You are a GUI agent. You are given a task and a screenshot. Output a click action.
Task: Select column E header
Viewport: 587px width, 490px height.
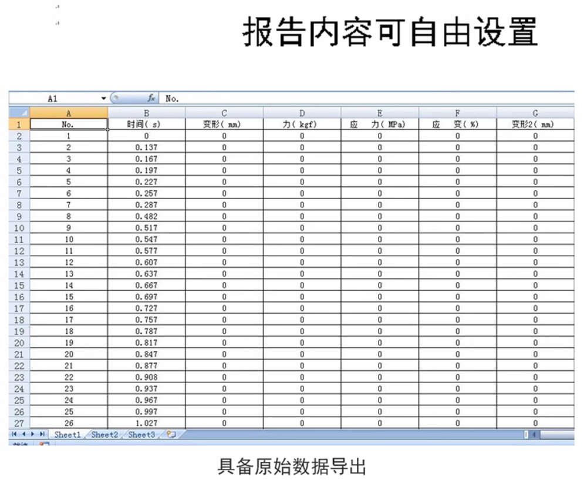coord(380,113)
